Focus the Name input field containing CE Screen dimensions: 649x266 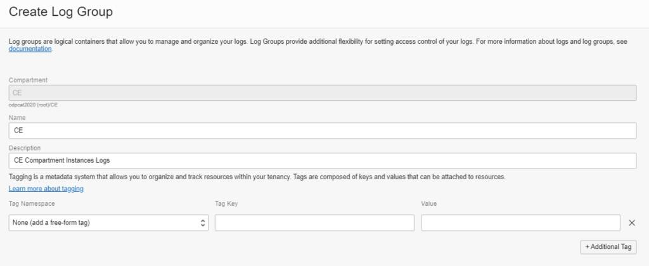322,130
